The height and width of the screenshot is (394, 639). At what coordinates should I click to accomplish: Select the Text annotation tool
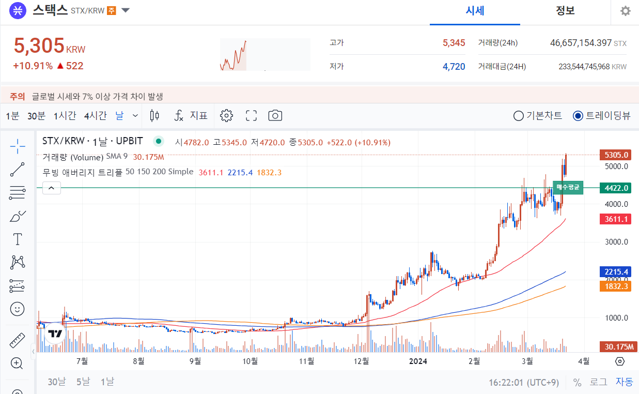click(x=18, y=239)
